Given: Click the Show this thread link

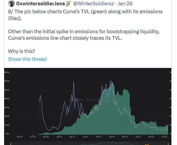Looking at the screenshot, I should click(x=27, y=59).
